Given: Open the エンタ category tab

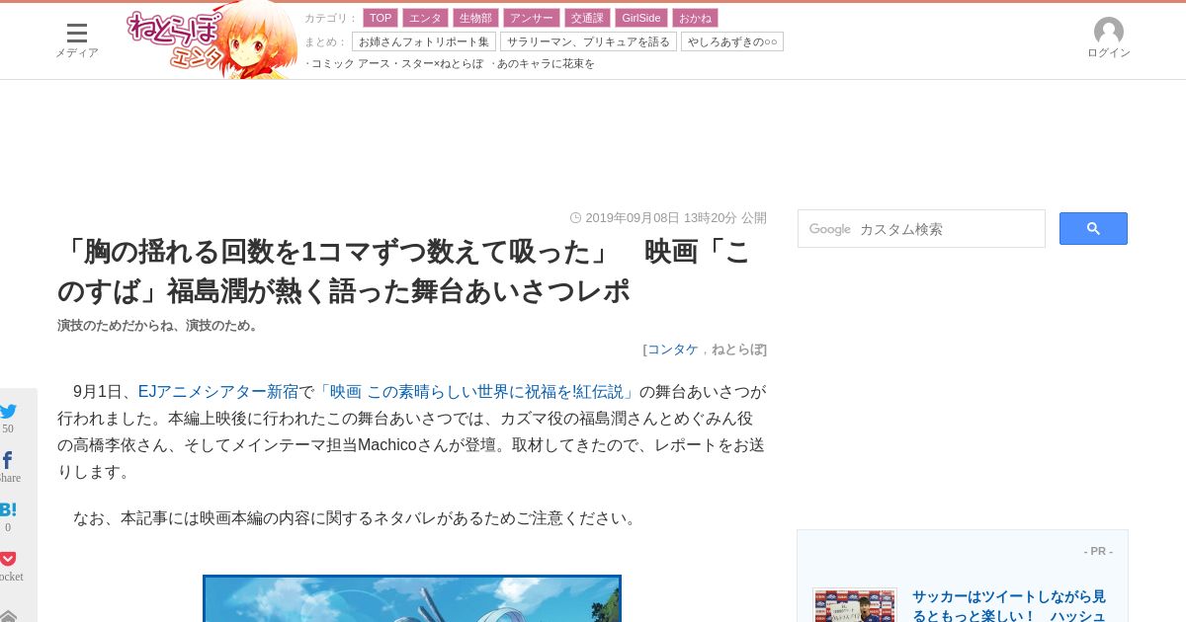Looking at the screenshot, I should tap(425, 18).
